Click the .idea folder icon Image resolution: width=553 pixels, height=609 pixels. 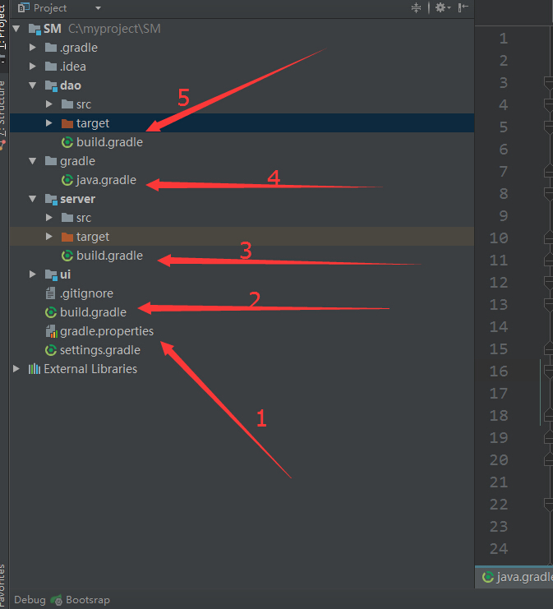(51, 67)
